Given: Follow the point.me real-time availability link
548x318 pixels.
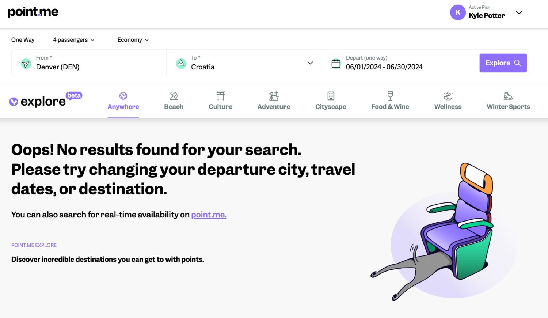Looking at the screenshot, I should tap(209, 215).
